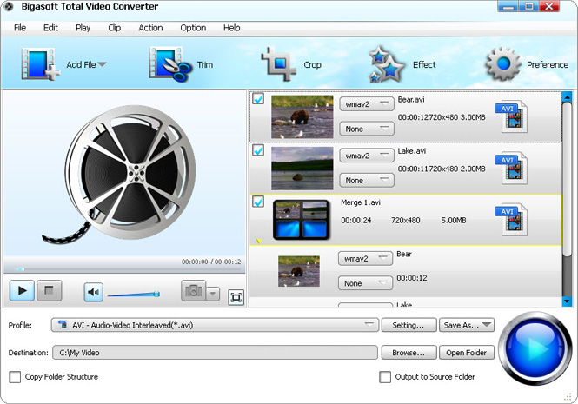Adjust the volume slider
Image resolution: width=578 pixels, height=404 pixels.
134,295
